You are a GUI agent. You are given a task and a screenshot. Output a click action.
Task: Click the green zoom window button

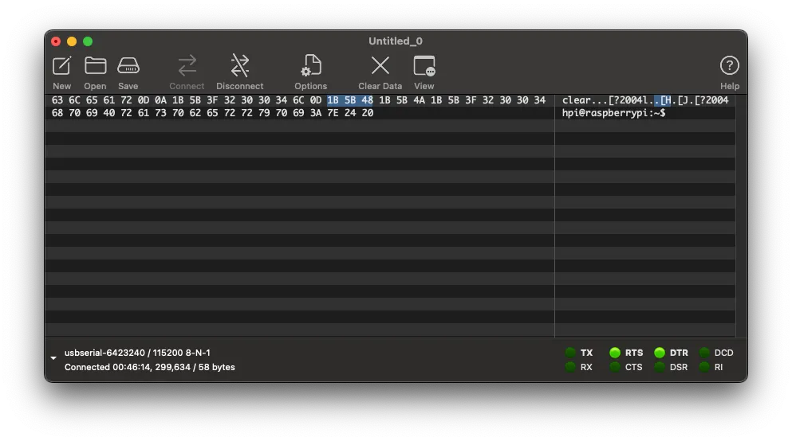(88, 41)
